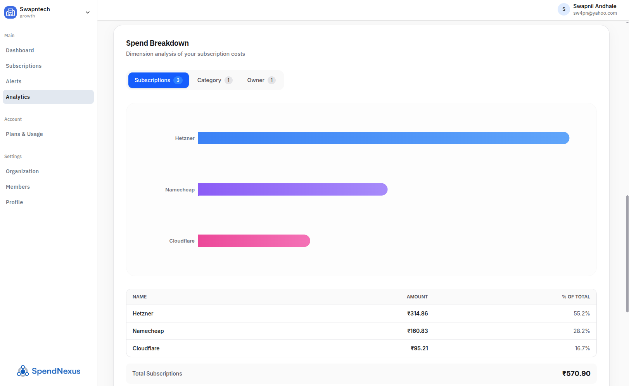The image size is (629, 386).
Task: Open the Alerts section
Action: tap(14, 81)
